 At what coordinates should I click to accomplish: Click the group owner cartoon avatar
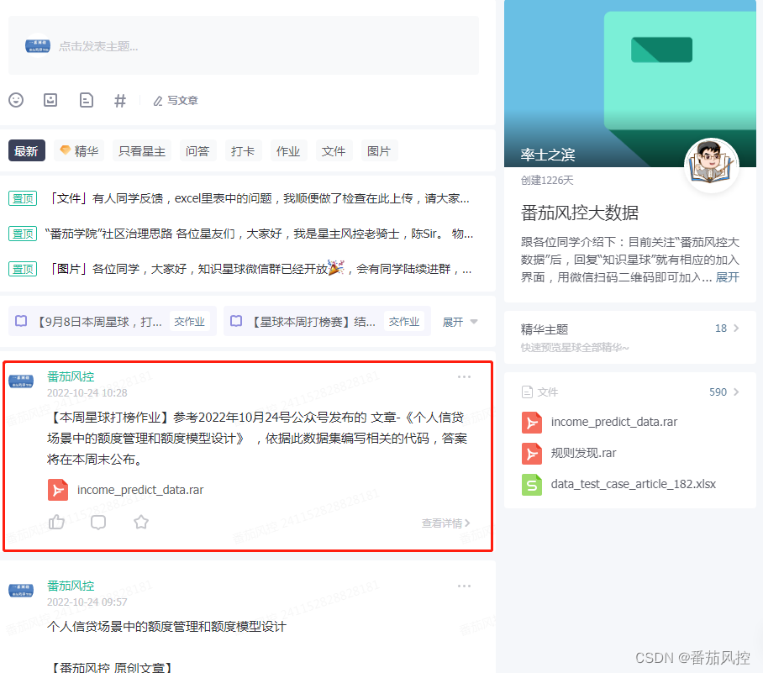712,166
